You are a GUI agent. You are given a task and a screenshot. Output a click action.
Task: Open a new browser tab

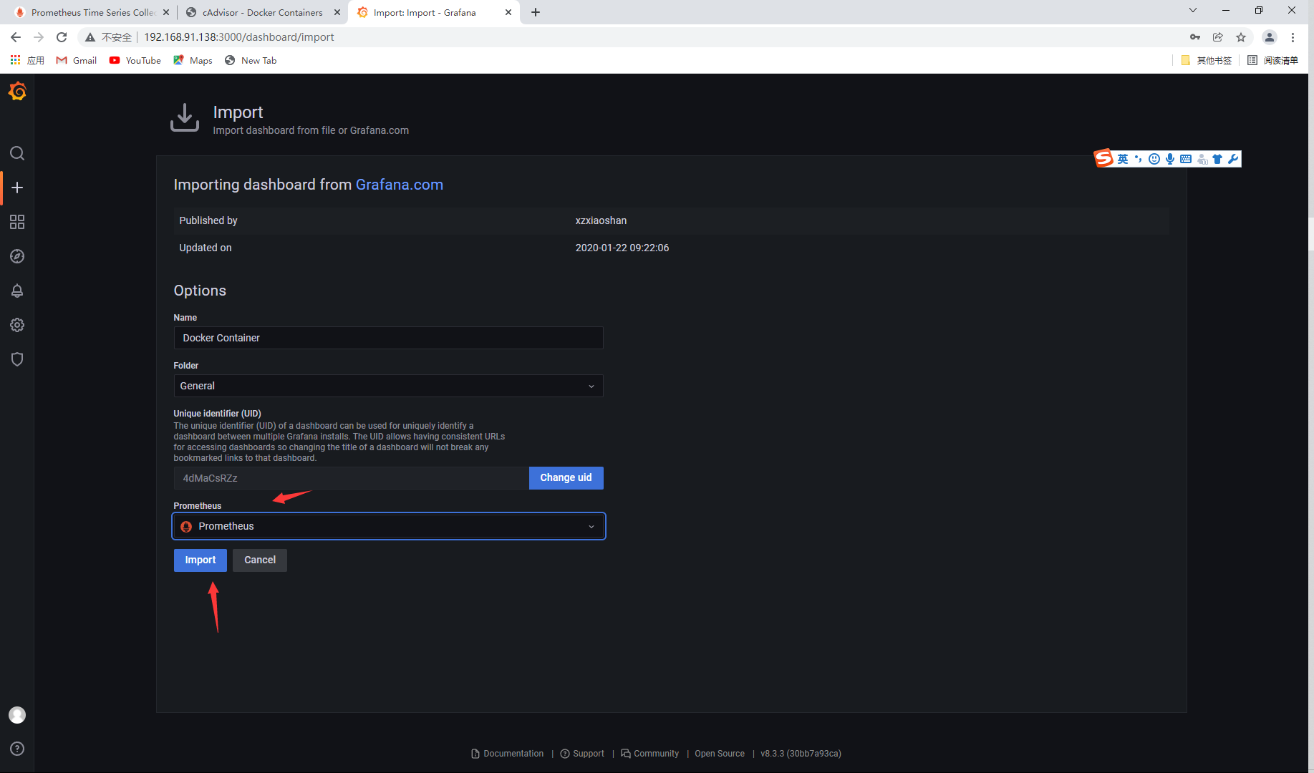pyautogui.click(x=536, y=12)
